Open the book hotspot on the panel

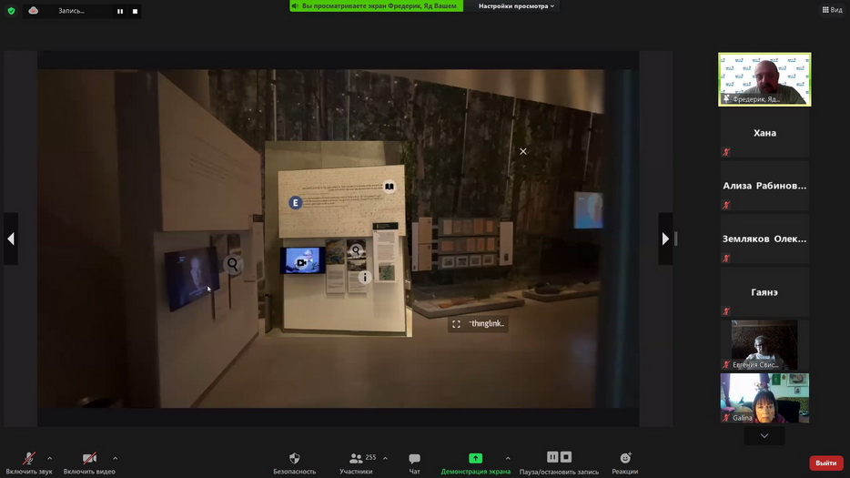point(389,187)
